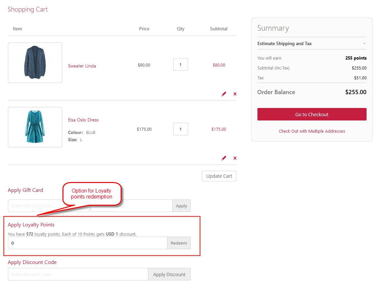Click the Enter discount code field
Image resolution: width=384 pixels, height=289 pixels.
pyautogui.click(x=78, y=274)
